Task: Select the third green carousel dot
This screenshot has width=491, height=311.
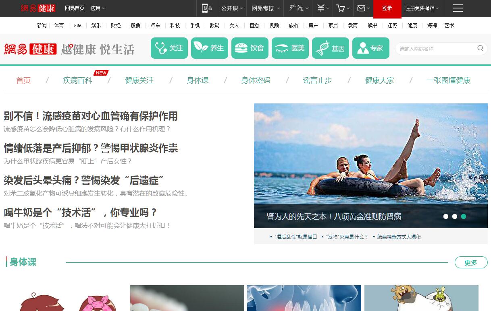Action: point(464,216)
